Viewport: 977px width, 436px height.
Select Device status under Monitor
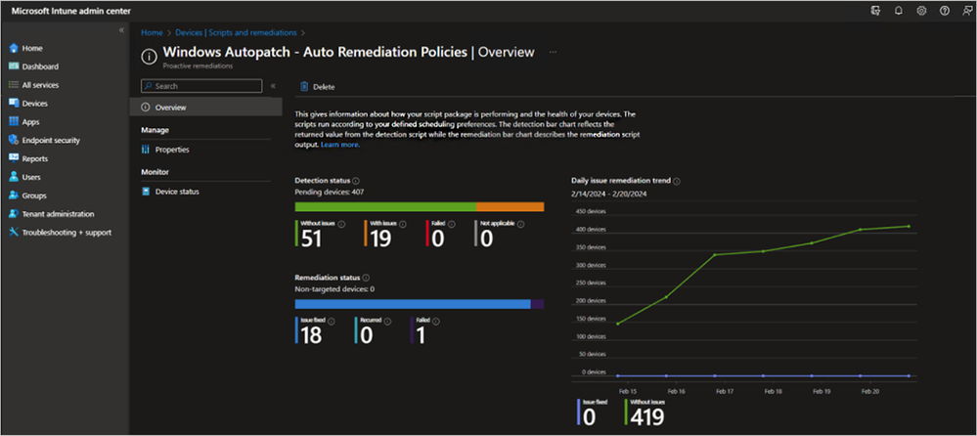point(176,192)
